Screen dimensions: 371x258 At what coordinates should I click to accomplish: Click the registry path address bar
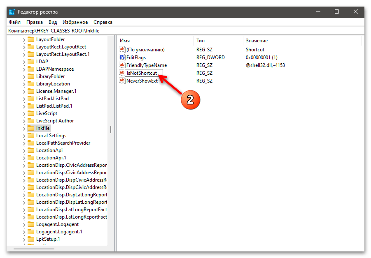point(185,31)
